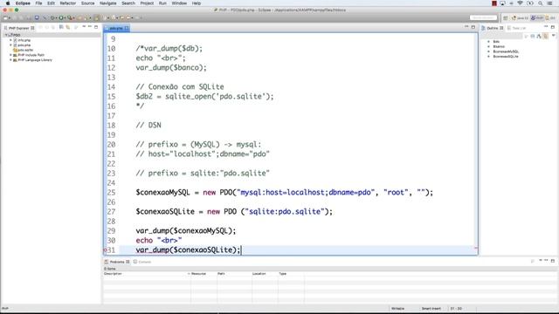Select $db in the Outline
Screen dimensions: 559x314
(x=496, y=42)
